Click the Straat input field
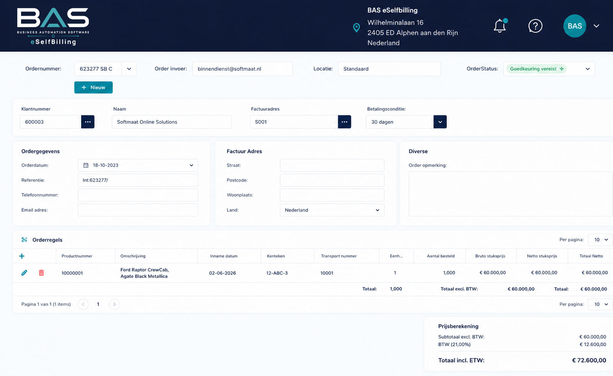Image resolution: width=613 pixels, height=376 pixels. pos(332,165)
